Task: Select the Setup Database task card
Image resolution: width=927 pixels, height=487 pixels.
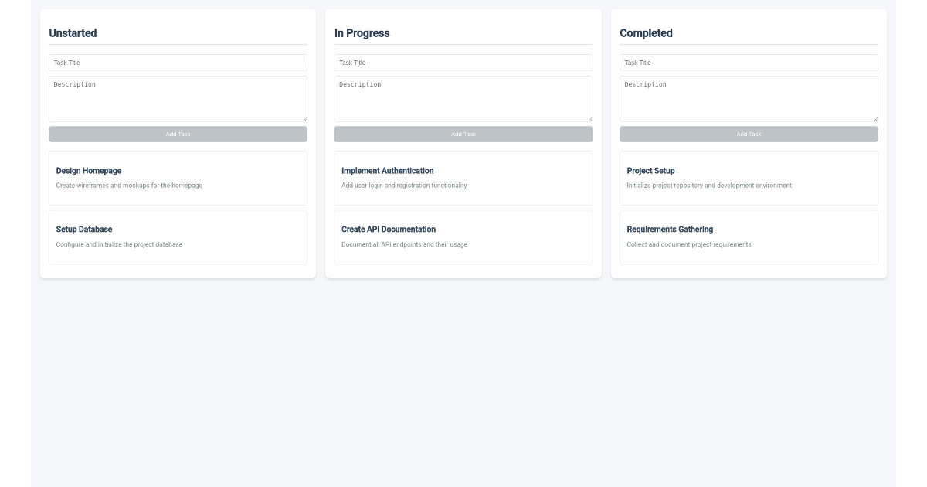Action: (x=178, y=237)
